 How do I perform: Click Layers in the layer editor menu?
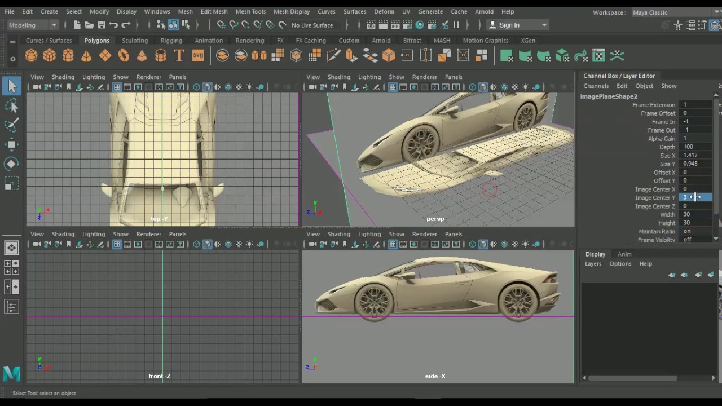593,264
